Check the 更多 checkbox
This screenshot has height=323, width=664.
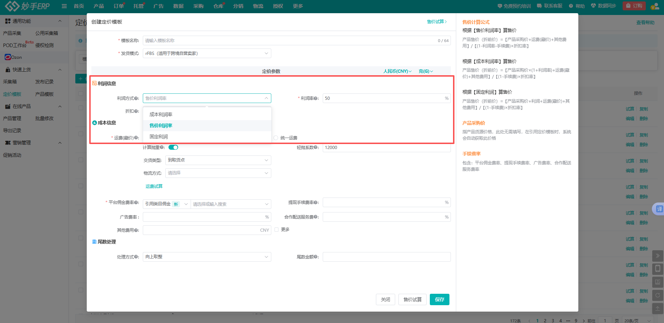pos(277,230)
